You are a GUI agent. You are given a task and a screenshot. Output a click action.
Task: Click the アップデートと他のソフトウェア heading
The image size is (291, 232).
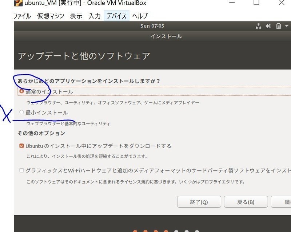pyautogui.click(x=84, y=56)
